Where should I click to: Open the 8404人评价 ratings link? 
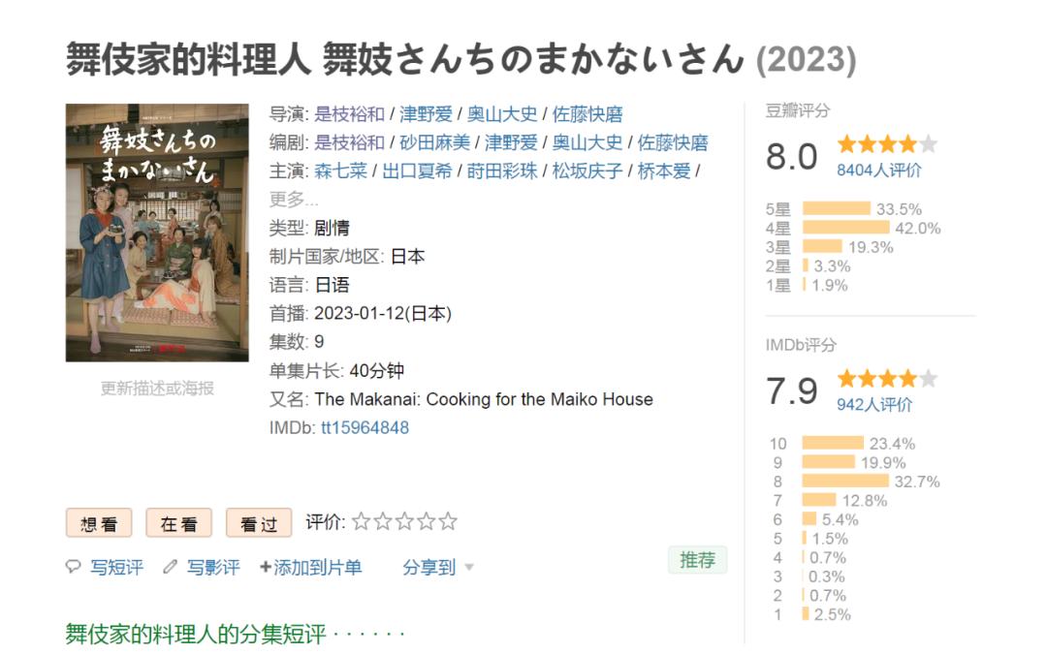[x=879, y=171]
